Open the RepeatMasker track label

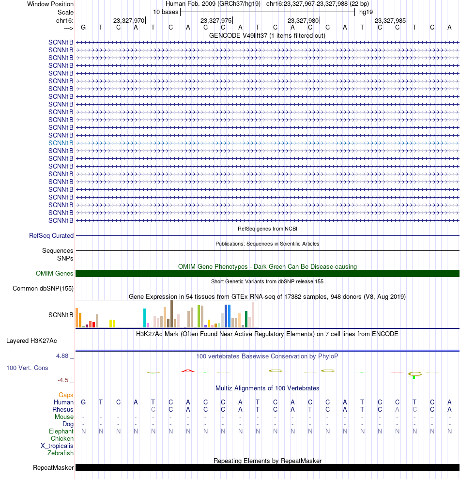pos(53,467)
